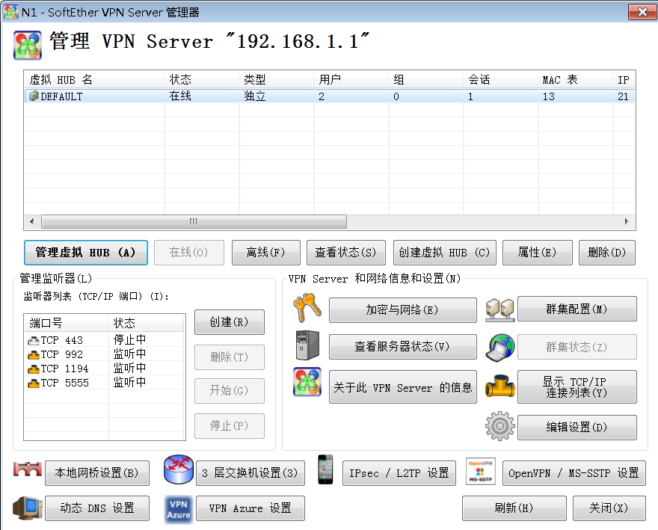This screenshot has height=530, width=658.
Task: Open OpenVPN / MS-SSTP 设置
Action: 574,473
